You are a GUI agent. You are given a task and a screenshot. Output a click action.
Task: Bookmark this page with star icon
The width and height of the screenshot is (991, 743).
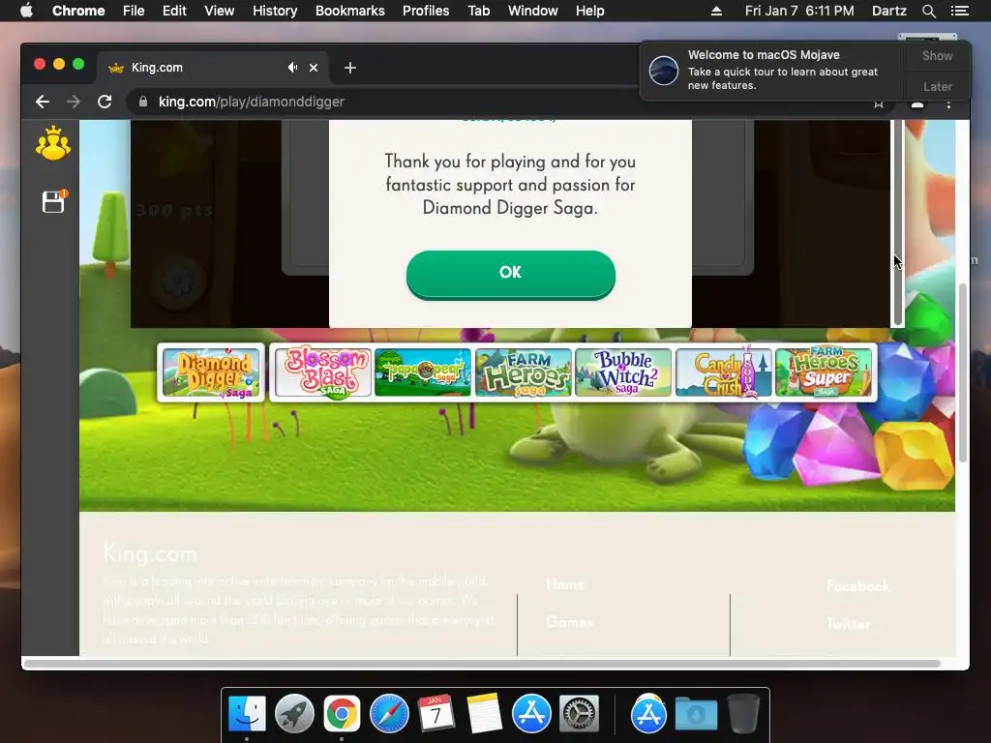pos(879,103)
